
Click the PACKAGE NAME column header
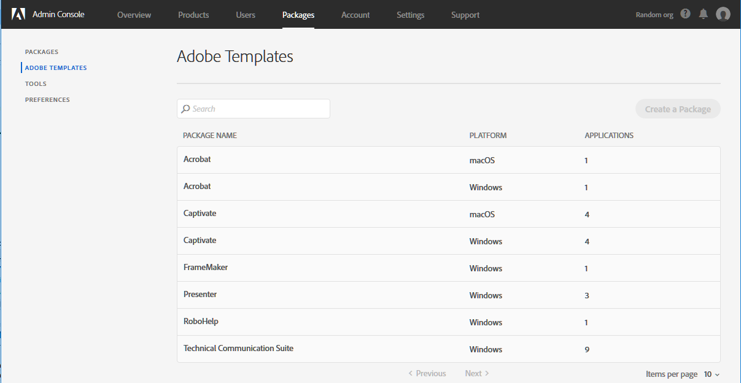click(x=209, y=136)
